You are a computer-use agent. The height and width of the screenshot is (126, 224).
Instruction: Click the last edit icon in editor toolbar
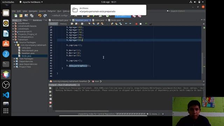72,24
